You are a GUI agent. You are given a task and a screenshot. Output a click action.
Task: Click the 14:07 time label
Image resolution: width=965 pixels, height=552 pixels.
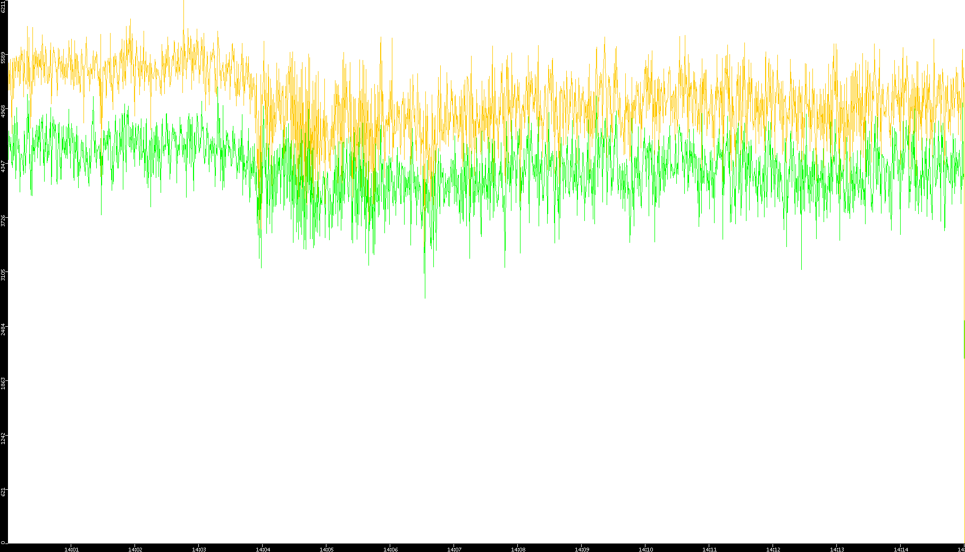point(454,549)
